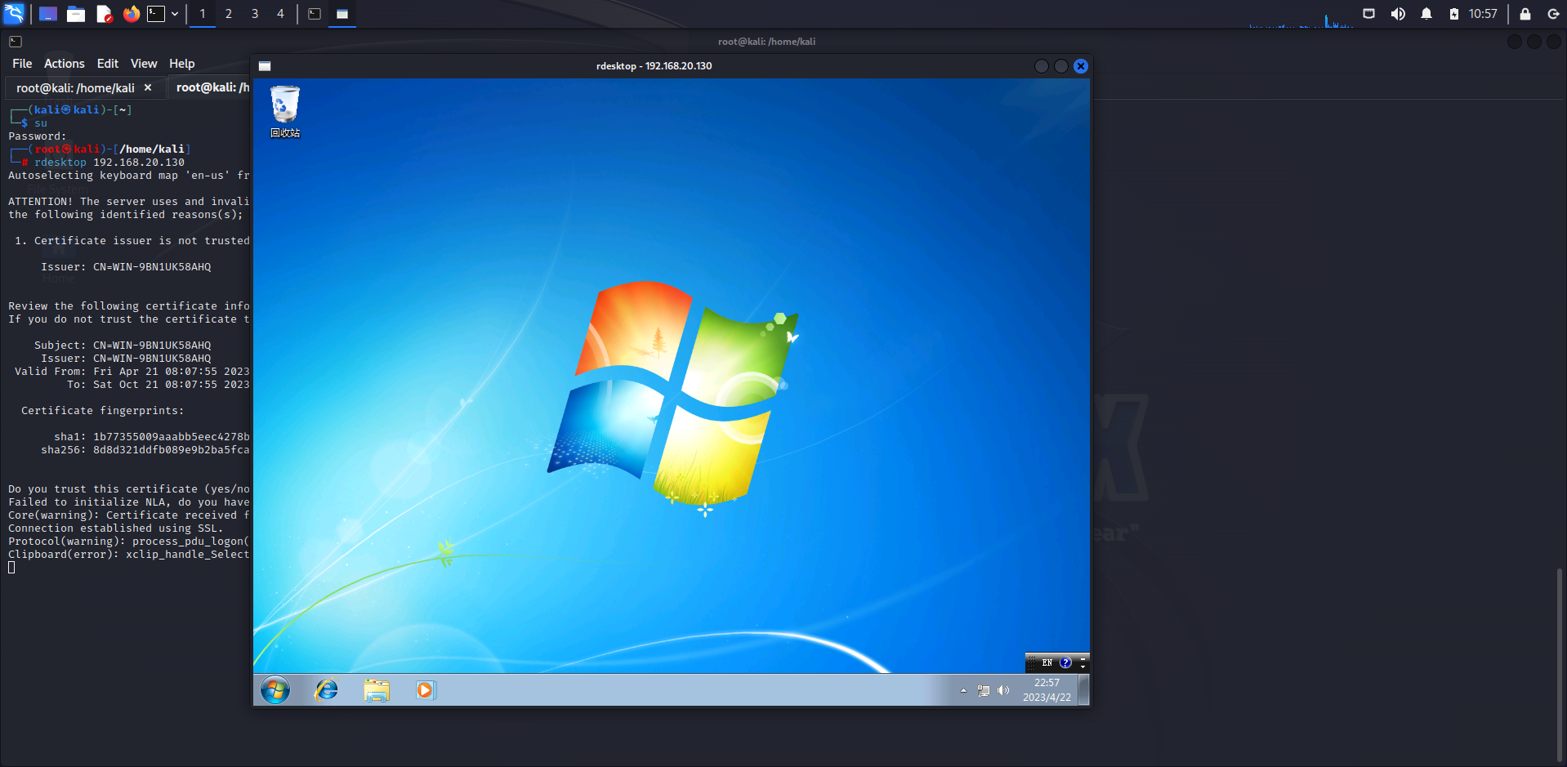Click the Windows network tray icon
The width and height of the screenshot is (1567, 767).
(x=984, y=691)
